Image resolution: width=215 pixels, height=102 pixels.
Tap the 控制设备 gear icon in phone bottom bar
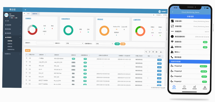coord(184,87)
